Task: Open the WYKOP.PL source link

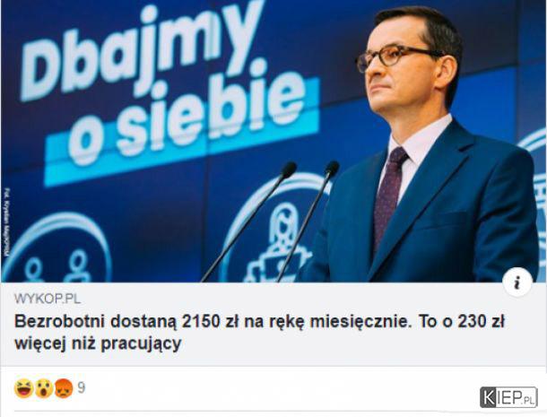Action: click(48, 299)
